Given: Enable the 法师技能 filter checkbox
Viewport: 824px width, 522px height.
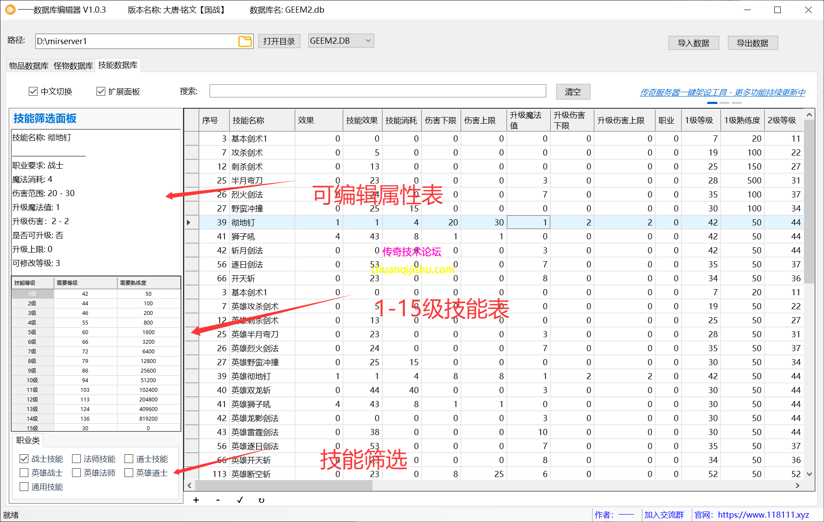Looking at the screenshot, I should (76, 459).
